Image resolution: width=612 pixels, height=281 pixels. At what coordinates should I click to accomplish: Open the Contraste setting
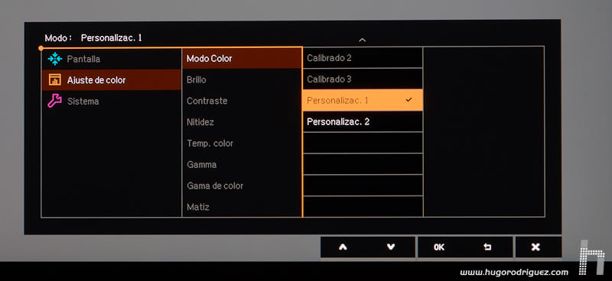tap(242, 101)
